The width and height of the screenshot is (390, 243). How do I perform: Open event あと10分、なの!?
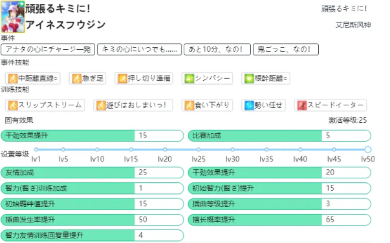click(x=217, y=50)
